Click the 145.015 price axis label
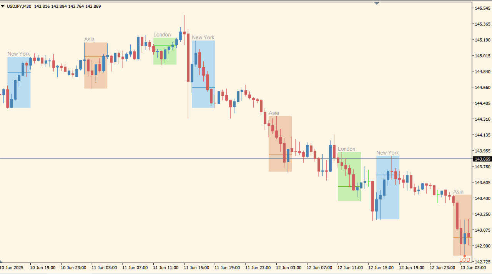 click(482, 56)
